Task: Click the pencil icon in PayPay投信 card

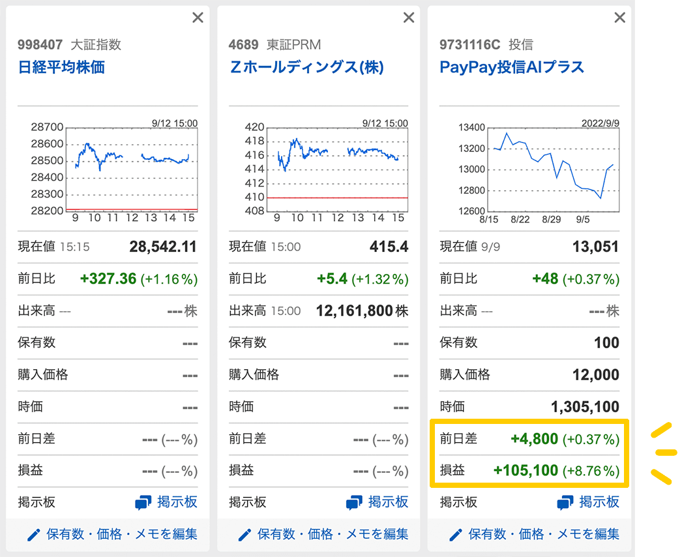Action: click(456, 535)
